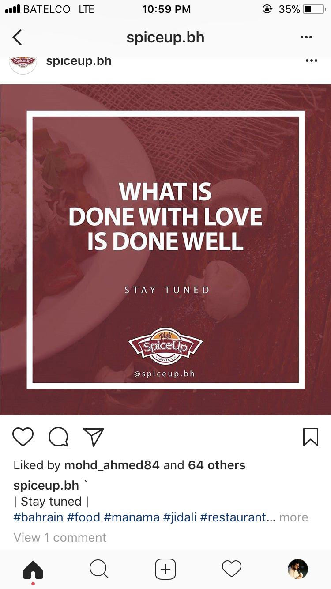Tap the spiceup.bh profile picture
The width and height of the screenshot is (331, 589).
point(23,63)
